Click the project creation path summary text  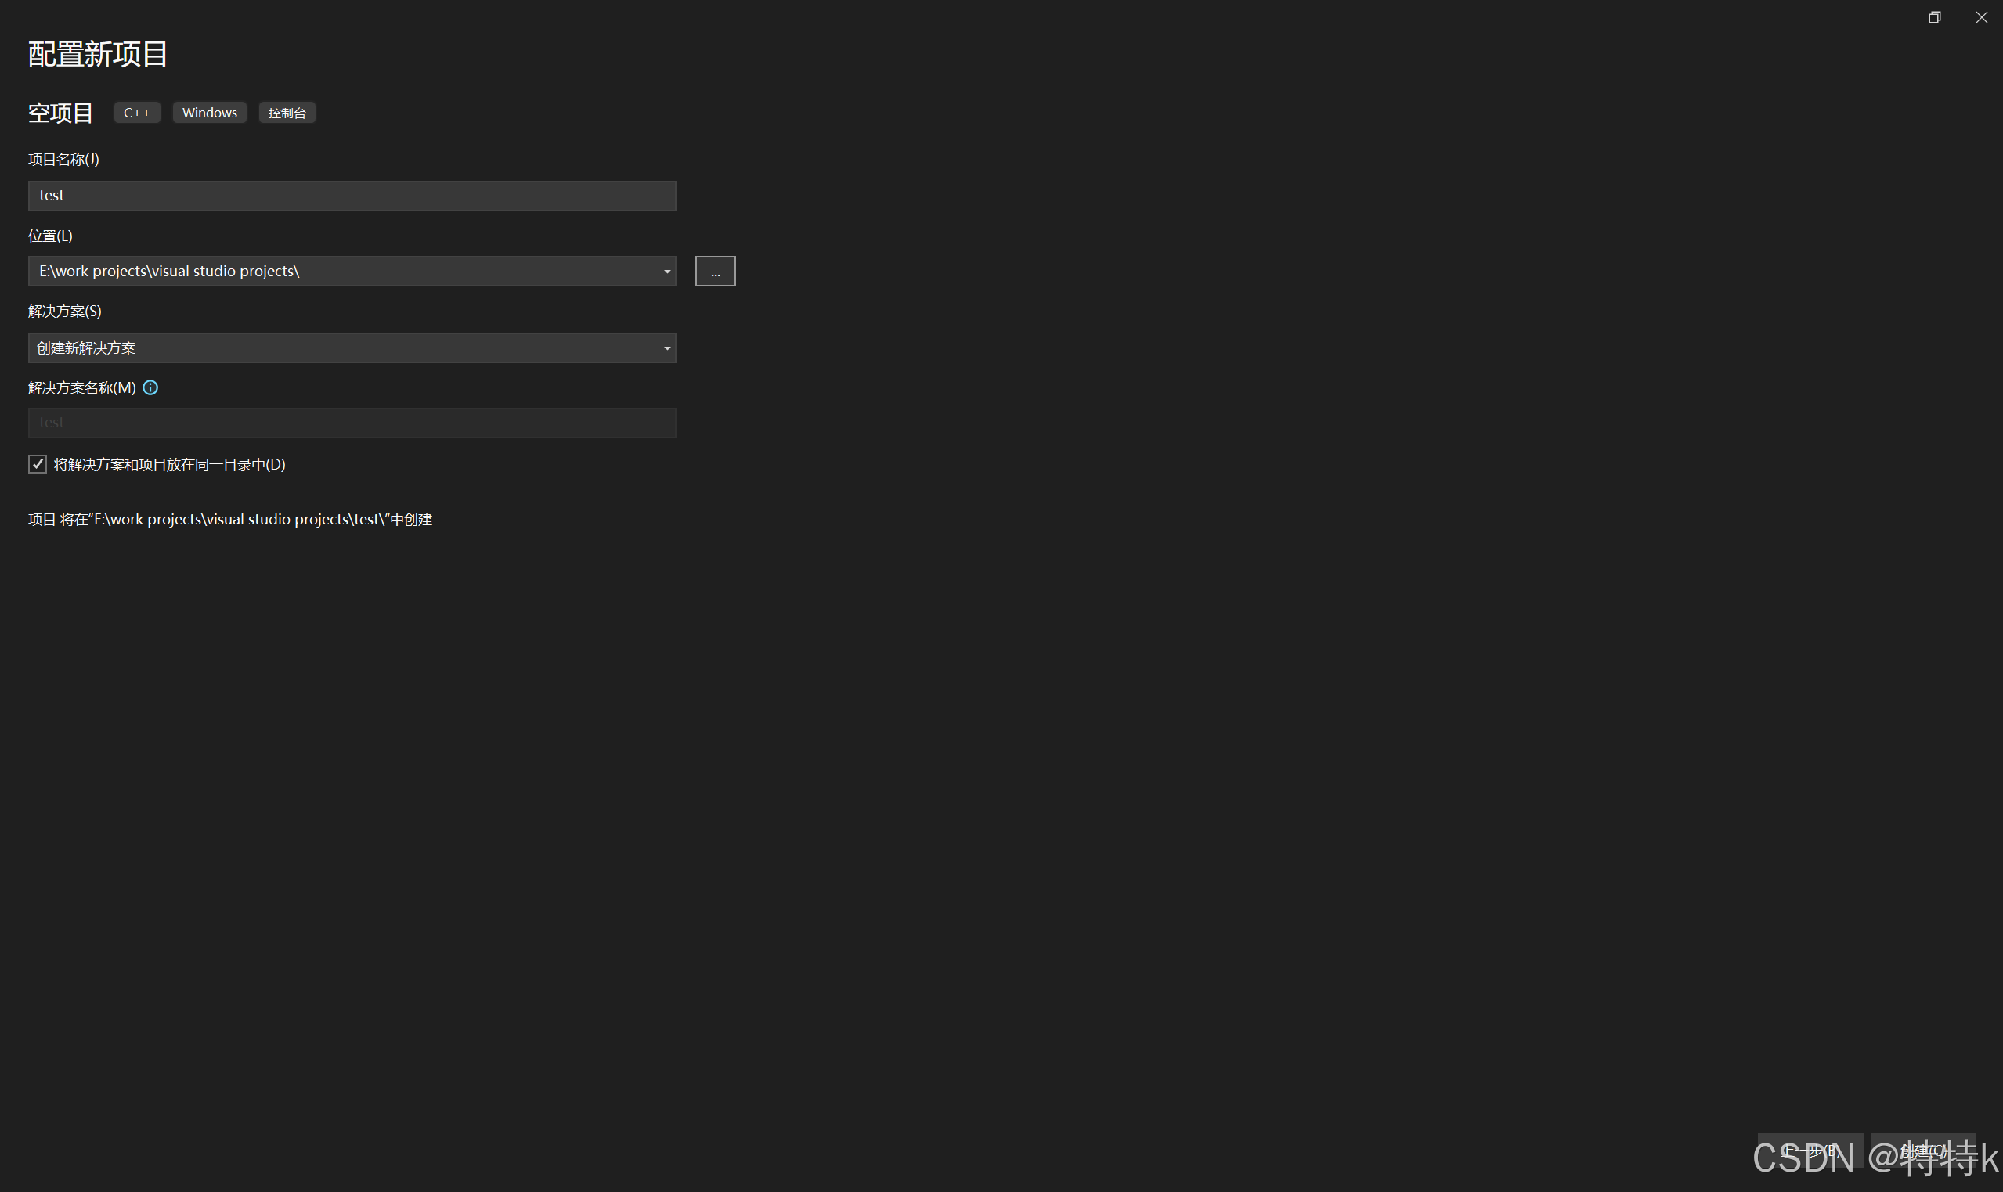coord(230,520)
